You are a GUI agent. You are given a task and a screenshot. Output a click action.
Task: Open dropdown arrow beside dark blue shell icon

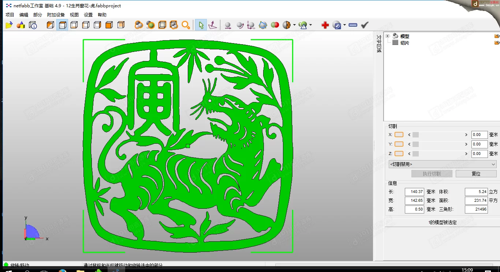click(344, 25)
